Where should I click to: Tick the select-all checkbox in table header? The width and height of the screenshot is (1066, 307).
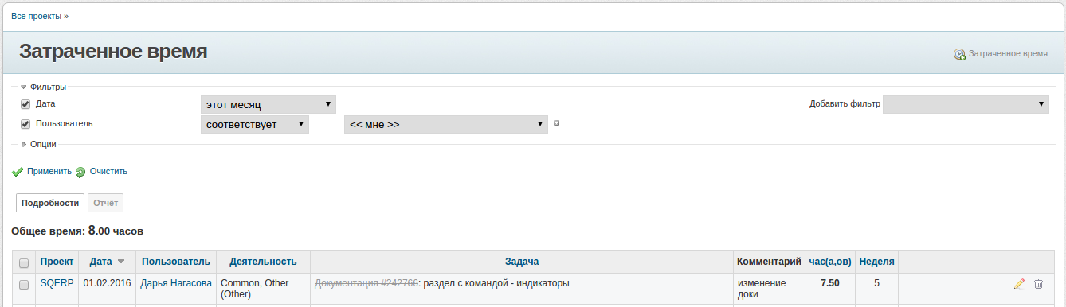pos(24,263)
